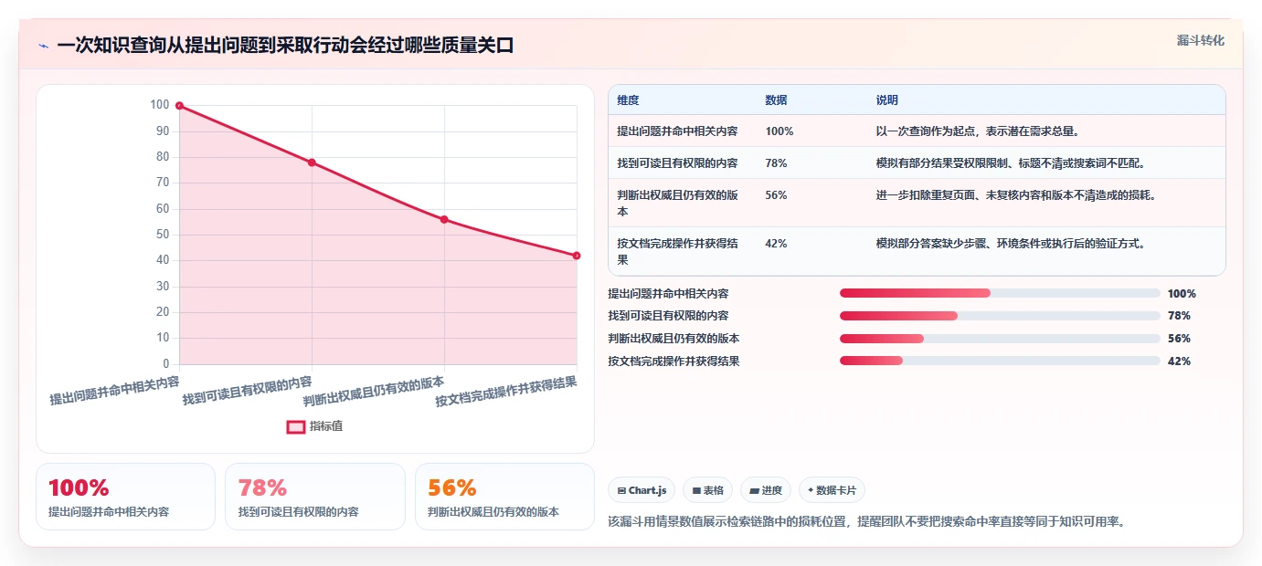
Task: Click the 表格 tag chip
Action: pos(708,490)
